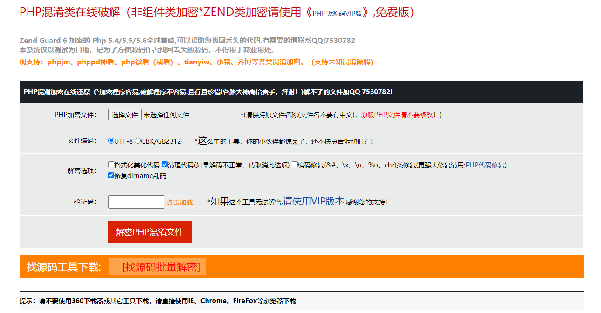
Task: Uncheck the 清理代码 checkbox
Action: point(165,165)
